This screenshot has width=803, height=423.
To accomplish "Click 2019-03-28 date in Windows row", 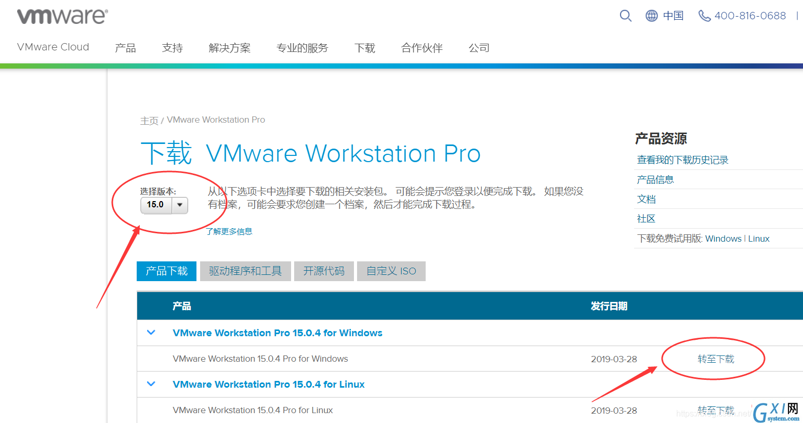I will click(x=614, y=359).
